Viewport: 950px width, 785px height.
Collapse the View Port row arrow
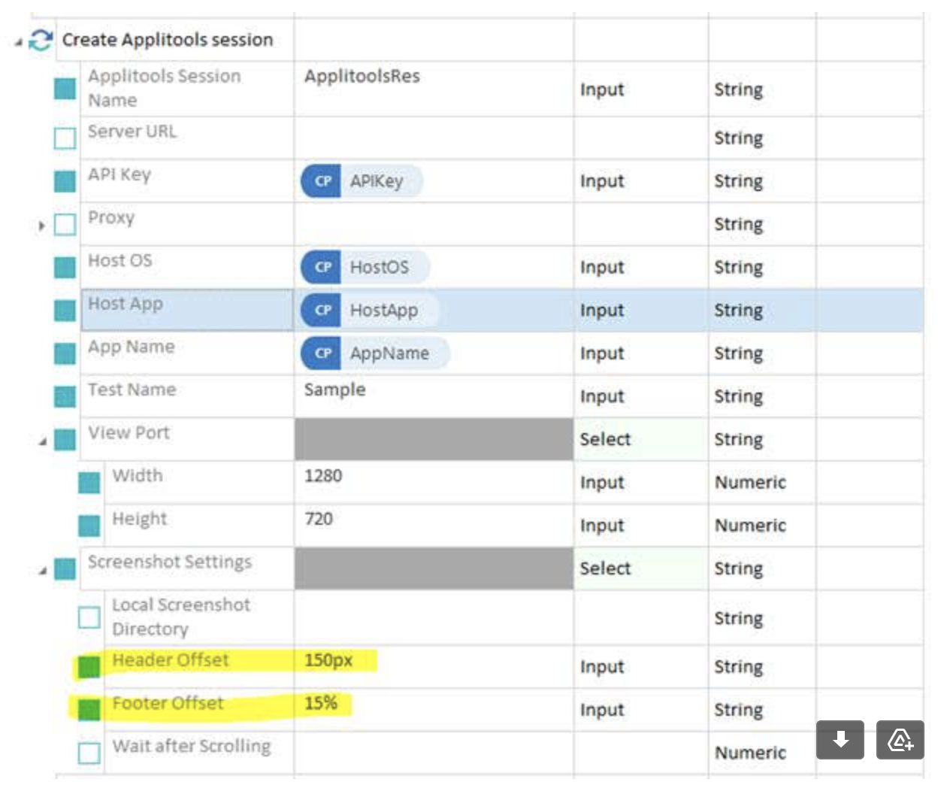pyautogui.click(x=42, y=441)
